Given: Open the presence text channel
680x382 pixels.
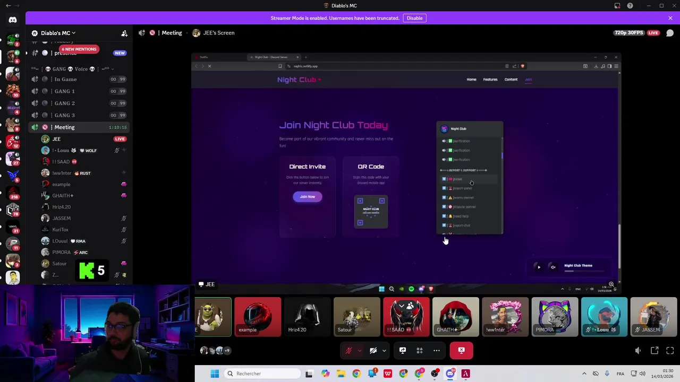Looking at the screenshot, I should click(66, 53).
